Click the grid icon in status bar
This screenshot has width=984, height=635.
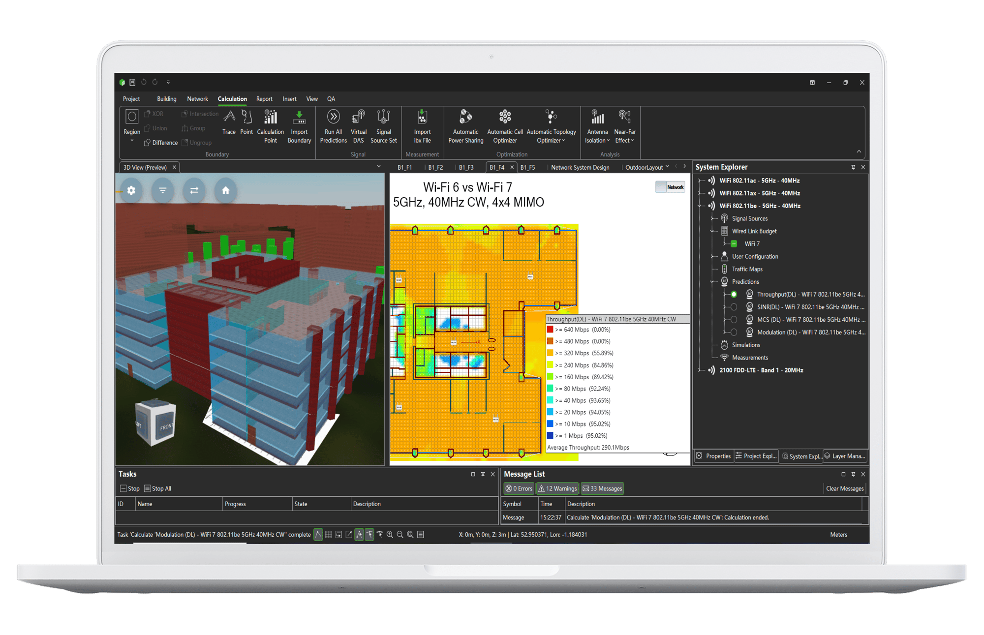[x=328, y=535]
